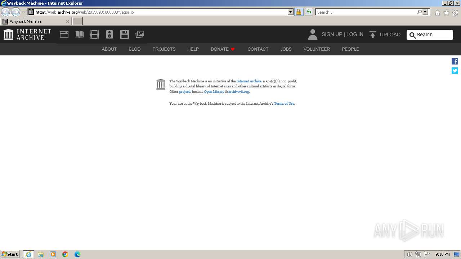Image resolution: width=461 pixels, height=259 pixels.
Task: Open the VOLUNTEER menu item
Action: 317,49
